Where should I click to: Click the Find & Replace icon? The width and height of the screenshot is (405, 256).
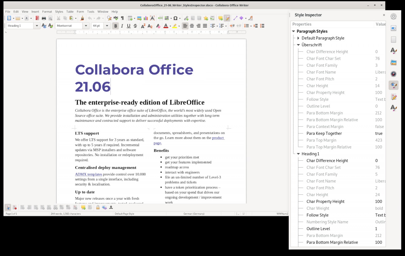(x=109, y=18)
